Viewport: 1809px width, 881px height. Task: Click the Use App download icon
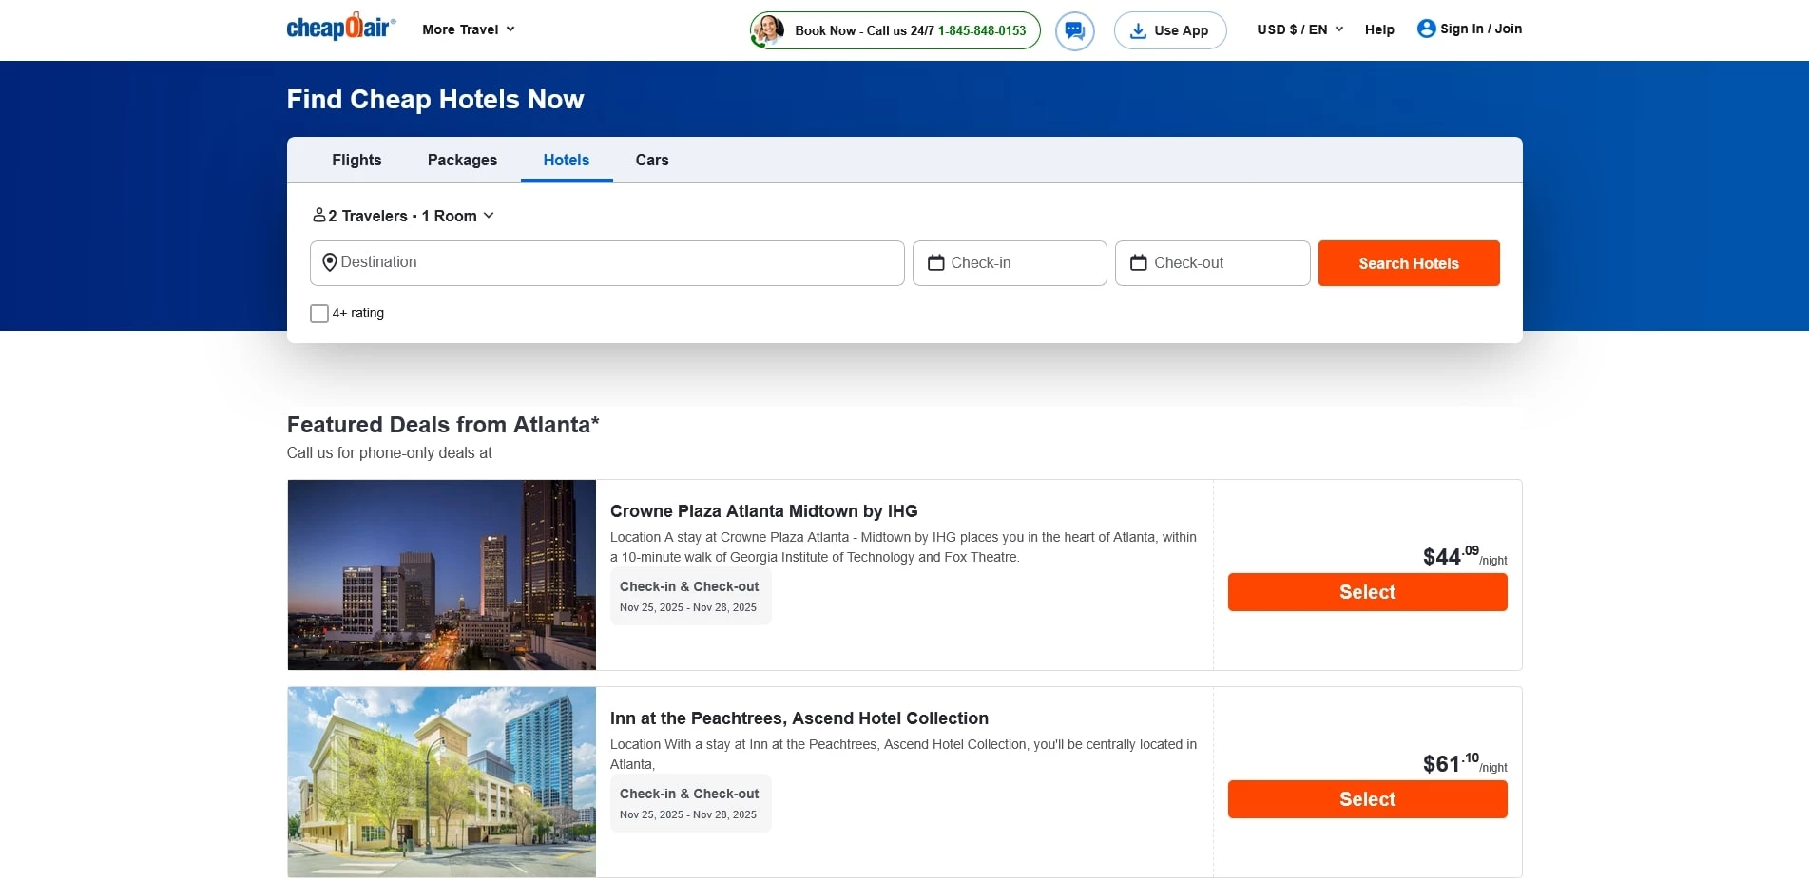click(x=1137, y=30)
